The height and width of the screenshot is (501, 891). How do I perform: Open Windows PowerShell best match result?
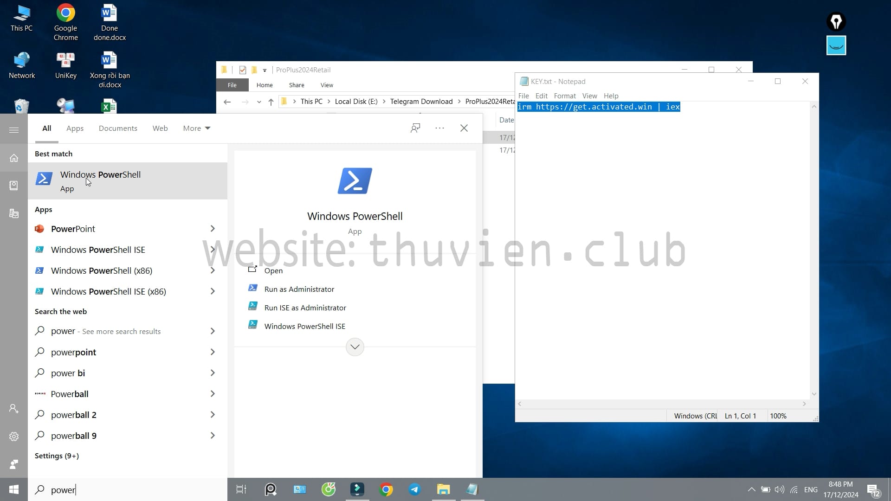pos(128,181)
